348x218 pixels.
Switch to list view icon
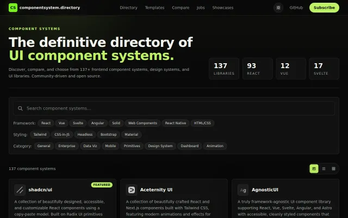click(x=324, y=168)
